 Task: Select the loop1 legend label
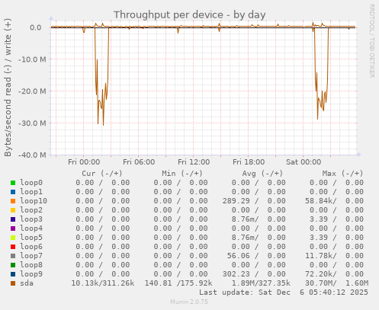point(31,192)
